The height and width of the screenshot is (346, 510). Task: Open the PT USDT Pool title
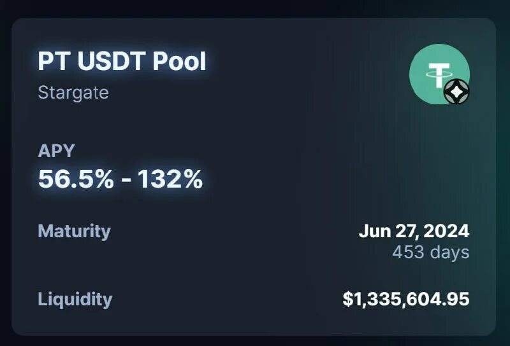click(x=122, y=62)
